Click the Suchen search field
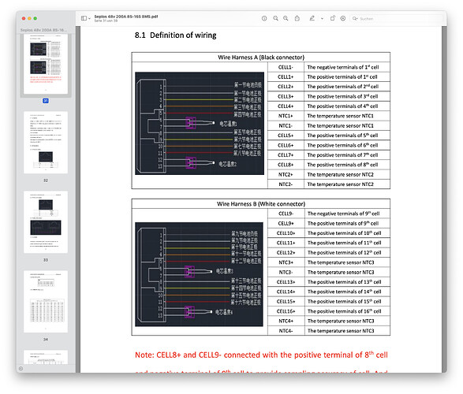Screen dimensions: 463x394 click(x=397, y=19)
